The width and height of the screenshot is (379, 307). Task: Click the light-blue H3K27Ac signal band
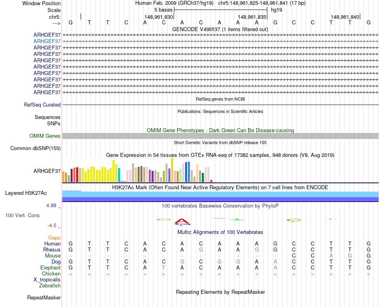[220, 194]
